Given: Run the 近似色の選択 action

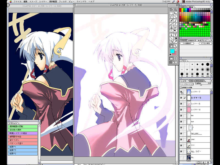Looking at the screenshot, I should click(x=23, y=130).
